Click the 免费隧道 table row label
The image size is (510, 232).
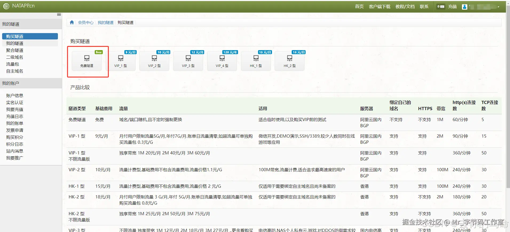click(x=77, y=119)
